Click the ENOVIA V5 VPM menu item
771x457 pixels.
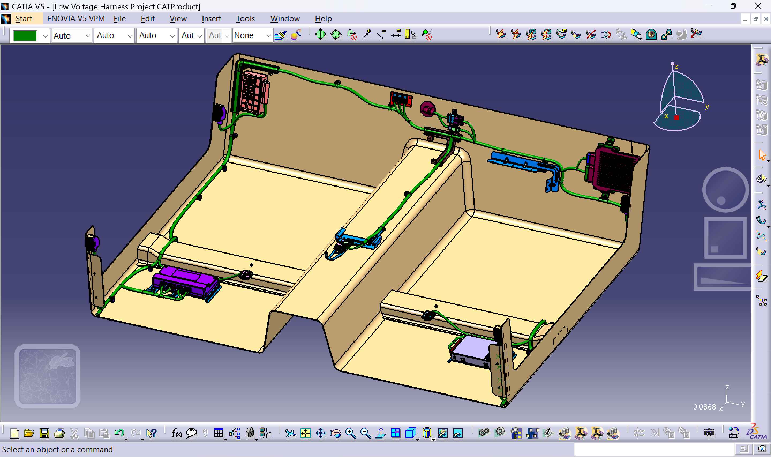point(76,19)
